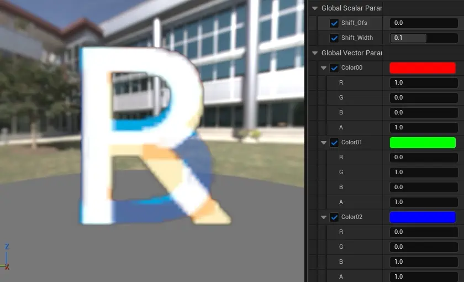464x282 pixels.
Task: Open the blue Color02 color swatch
Action: tap(423, 217)
